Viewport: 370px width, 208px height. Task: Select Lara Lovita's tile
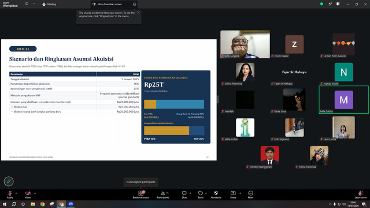tap(343, 128)
